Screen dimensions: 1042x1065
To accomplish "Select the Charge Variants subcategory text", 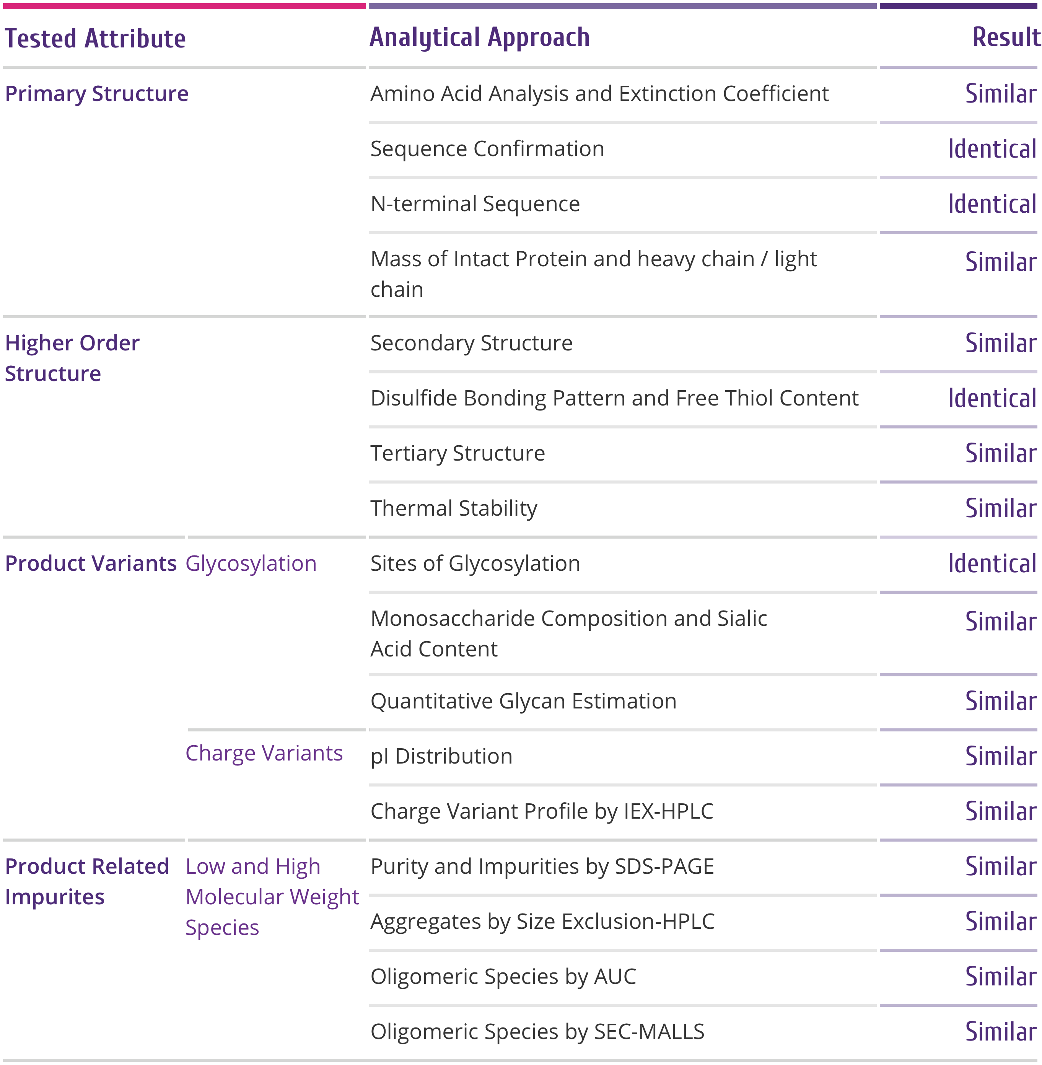I will 264,753.
